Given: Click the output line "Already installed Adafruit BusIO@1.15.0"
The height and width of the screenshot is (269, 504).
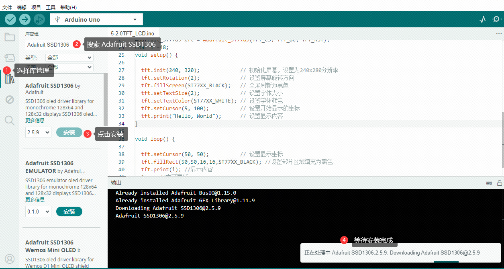Looking at the screenshot, I should coord(176,193).
